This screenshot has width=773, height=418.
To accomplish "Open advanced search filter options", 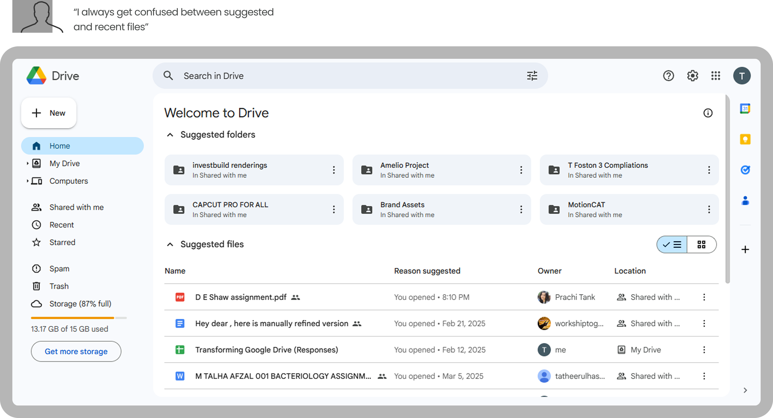I will [x=532, y=76].
